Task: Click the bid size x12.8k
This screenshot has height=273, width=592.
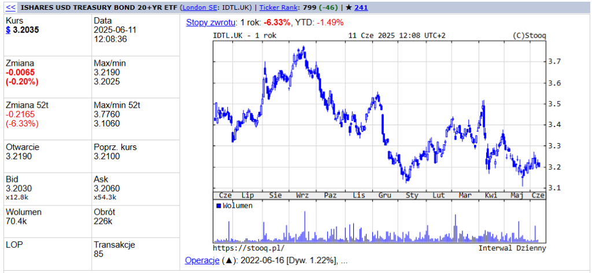Action: pos(16,197)
